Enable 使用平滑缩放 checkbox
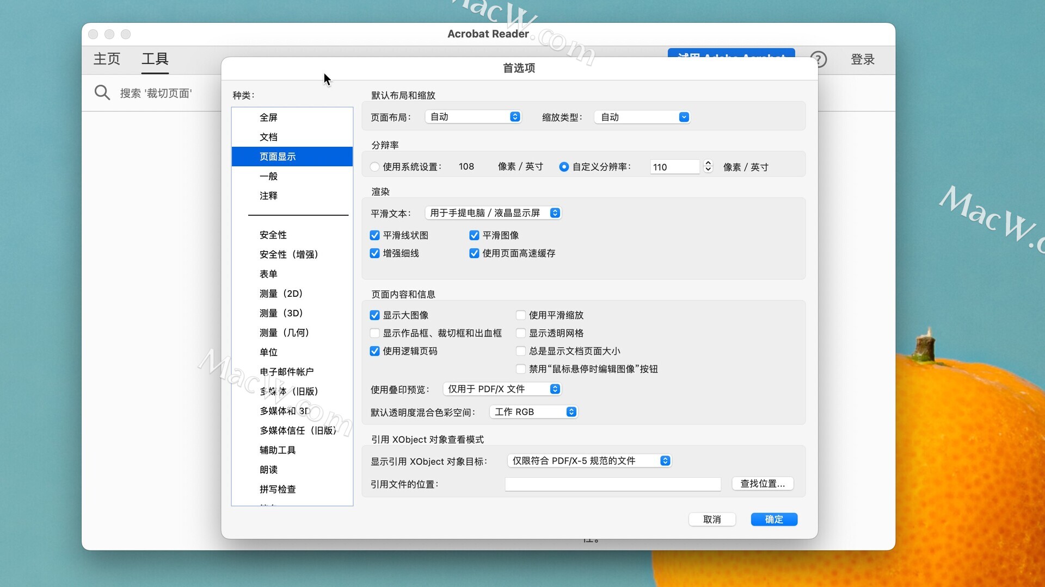 521,315
